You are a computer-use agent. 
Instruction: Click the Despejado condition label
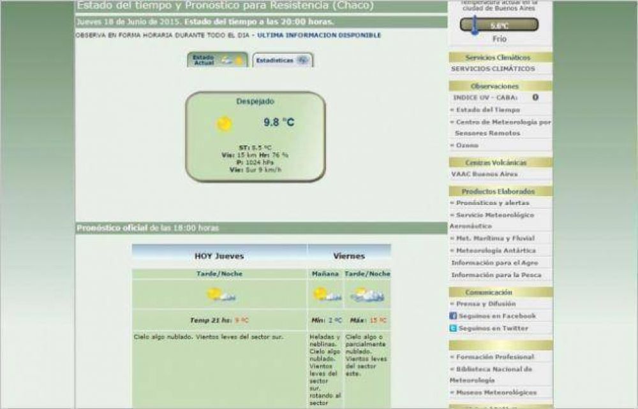point(255,101)
